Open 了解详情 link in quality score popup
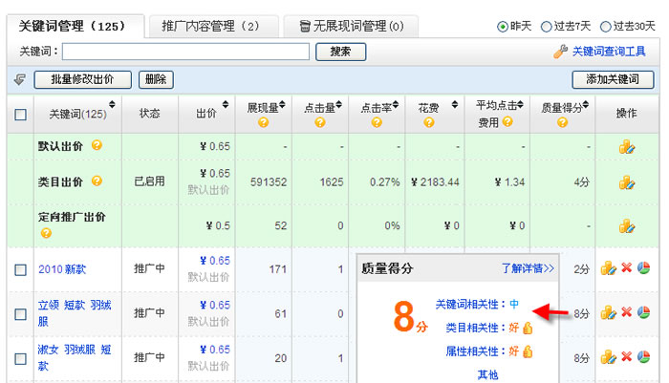 pos(528,269)
